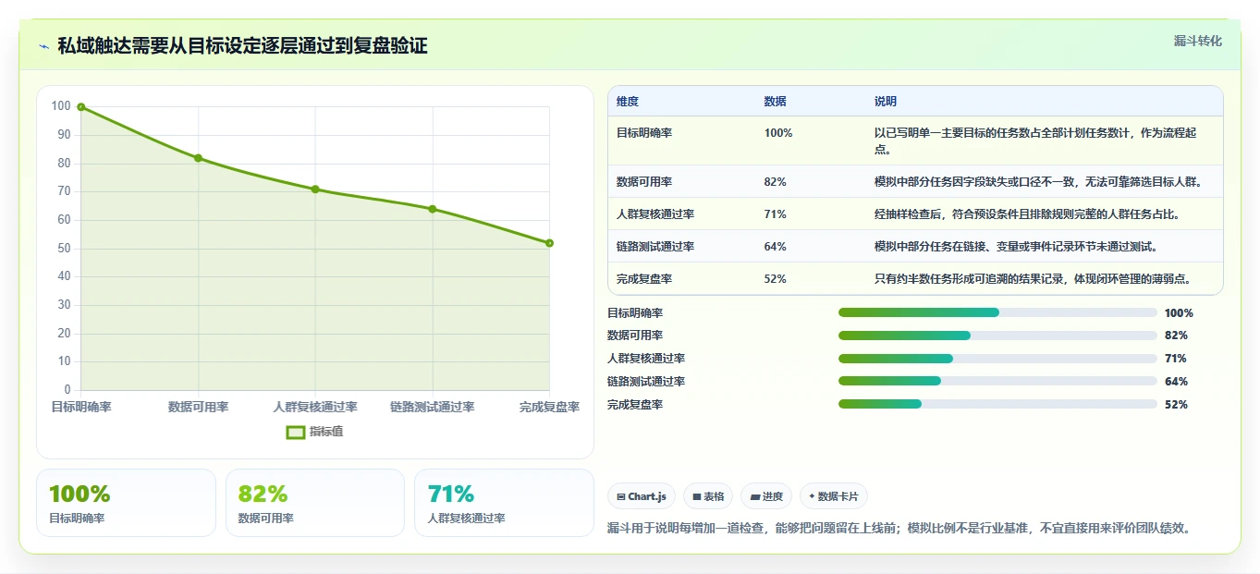This screenshot has height=574, width=1260.
Task: Click the 漏斗转化 tag label
Action: [x=1197, y=41]
